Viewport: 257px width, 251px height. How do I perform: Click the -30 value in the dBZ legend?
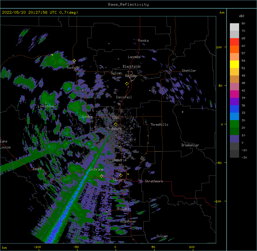[244, 158]
